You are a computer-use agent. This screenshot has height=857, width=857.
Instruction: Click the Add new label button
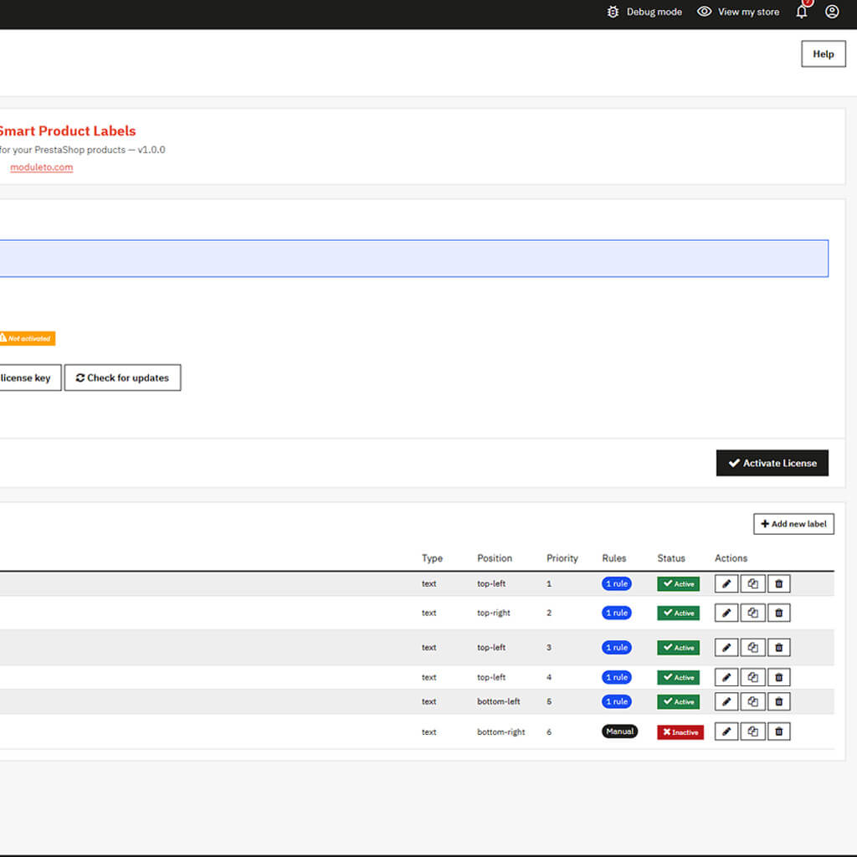[793, 524]
